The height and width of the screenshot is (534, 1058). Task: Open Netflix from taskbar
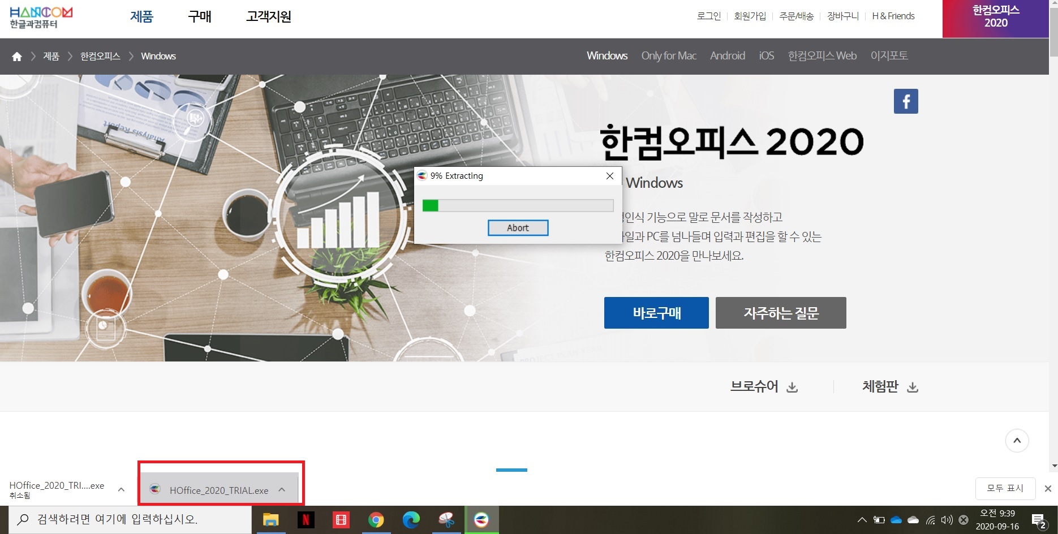[306, 519]
